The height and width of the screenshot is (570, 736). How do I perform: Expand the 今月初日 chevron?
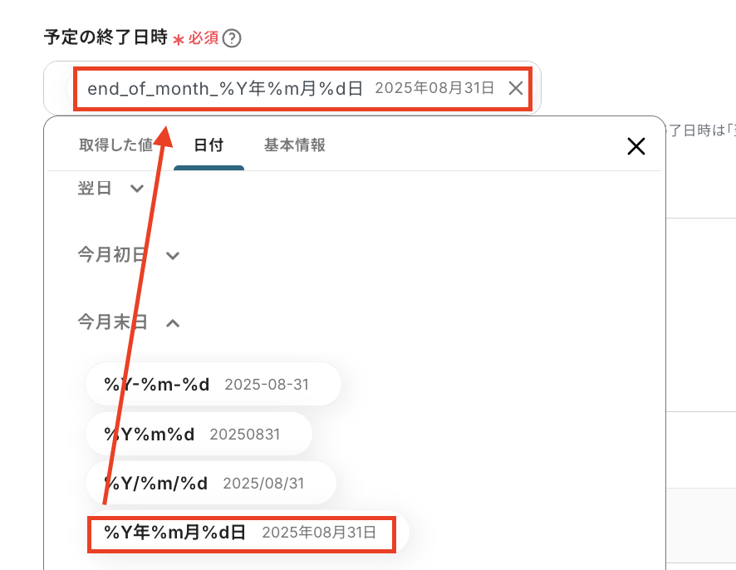click(173, 256)
